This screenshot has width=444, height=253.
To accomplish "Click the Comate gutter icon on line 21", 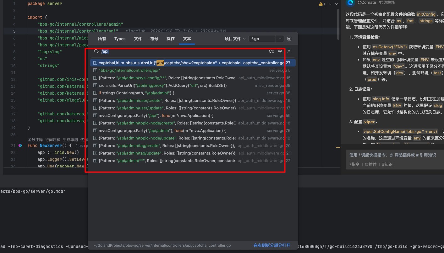I will [x=20, y=145].
